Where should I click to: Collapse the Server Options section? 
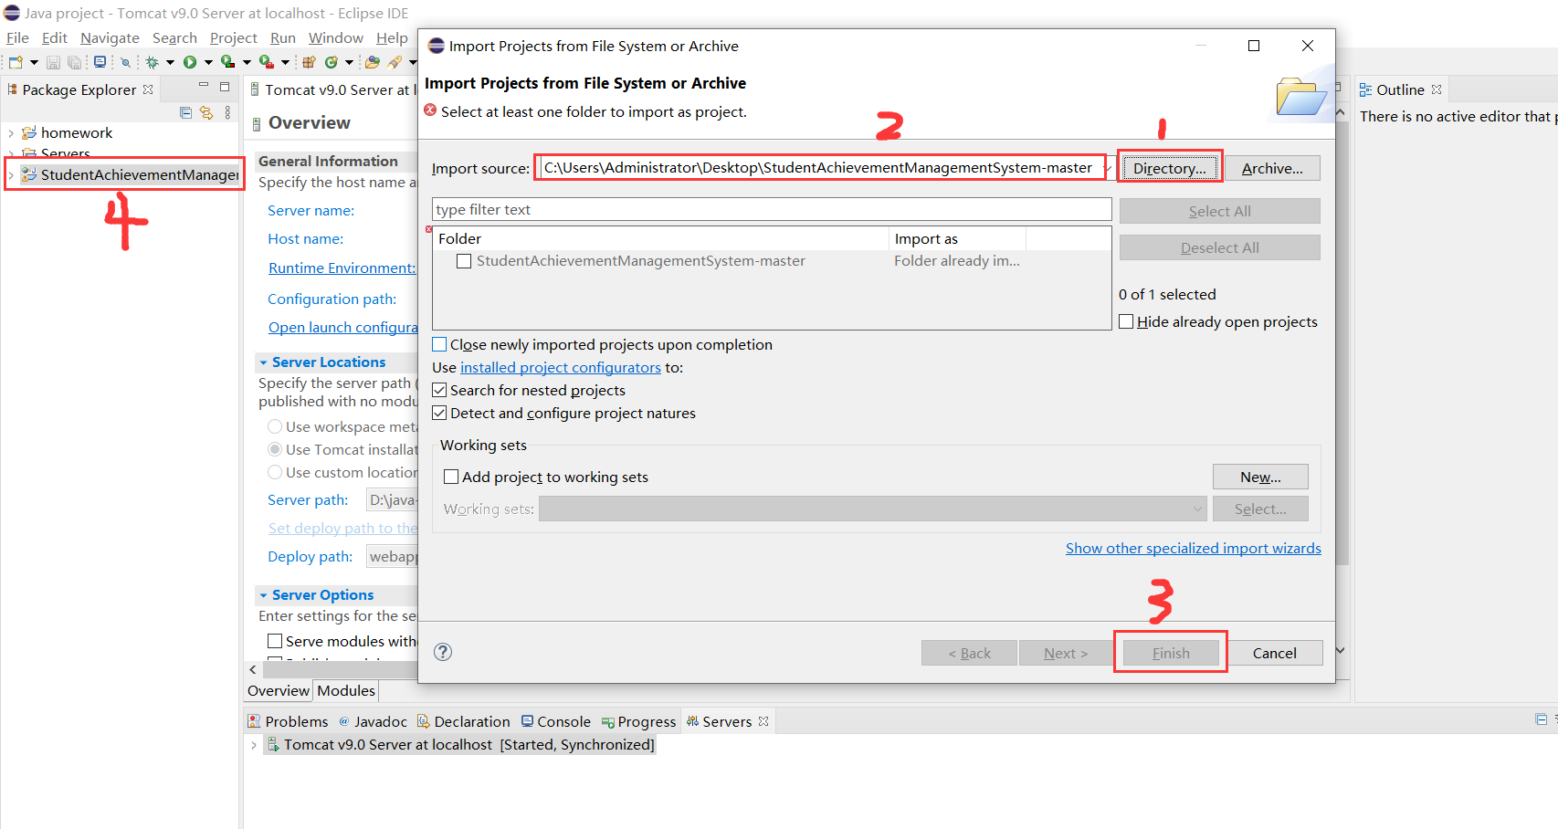[x=263, y=595]
